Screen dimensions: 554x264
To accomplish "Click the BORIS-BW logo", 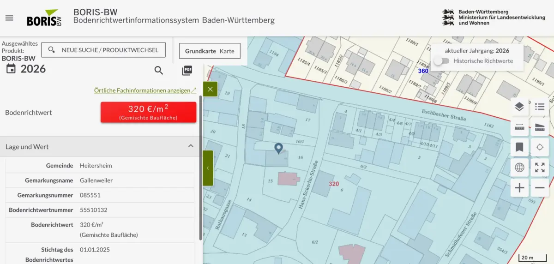I will 44,18.
